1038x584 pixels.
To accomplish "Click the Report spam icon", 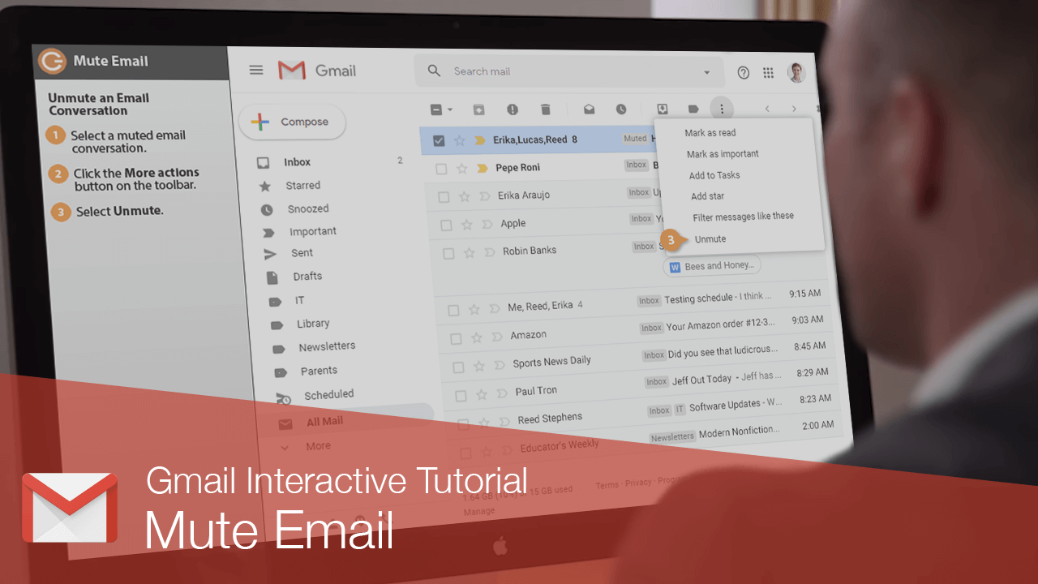I will [512, 109].
